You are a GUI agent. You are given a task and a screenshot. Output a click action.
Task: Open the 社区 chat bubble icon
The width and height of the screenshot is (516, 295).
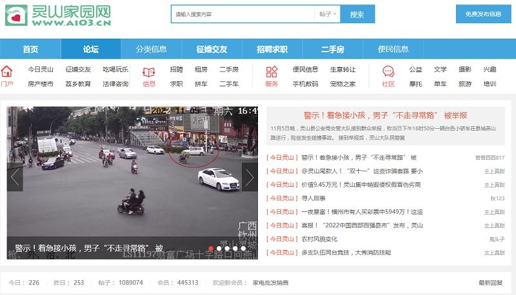(x=388, y=71)
